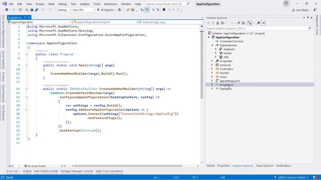
Task: Collapse the Main method code block
Action: click(x=27, y=65)
